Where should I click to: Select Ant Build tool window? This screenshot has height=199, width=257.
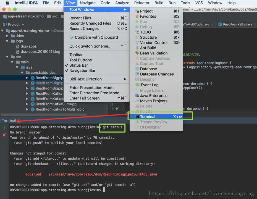pos(156,48)
